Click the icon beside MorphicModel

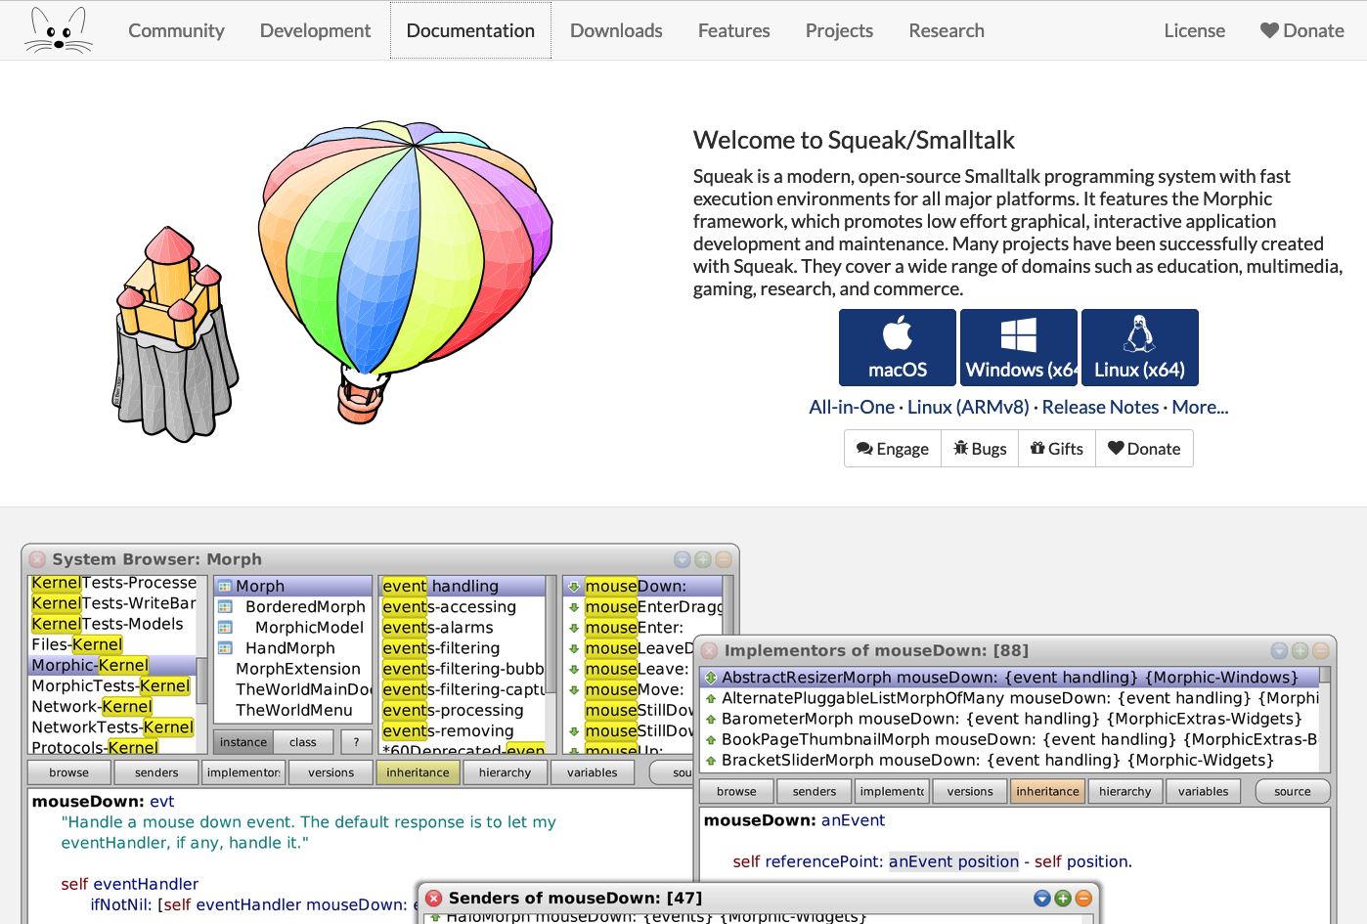(225, 627)
